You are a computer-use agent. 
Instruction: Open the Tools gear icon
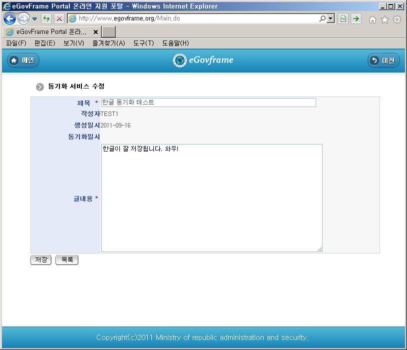pos(397,19)
